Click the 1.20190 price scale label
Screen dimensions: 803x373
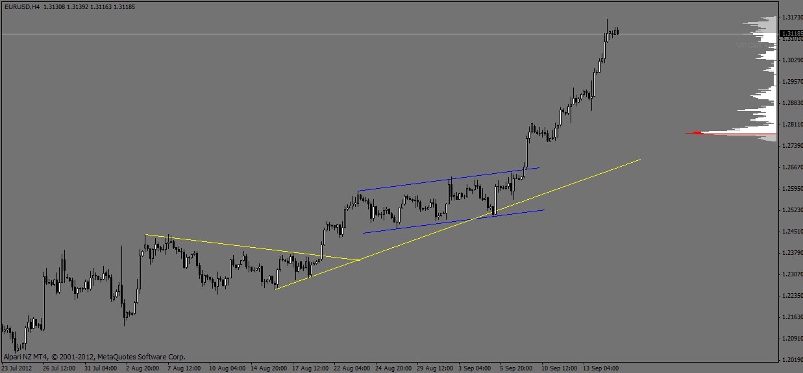coord(792,360)
